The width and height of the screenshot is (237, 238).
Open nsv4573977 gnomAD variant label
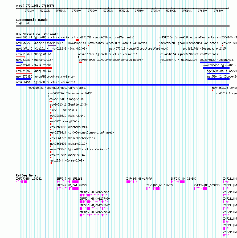coord(108,54)
